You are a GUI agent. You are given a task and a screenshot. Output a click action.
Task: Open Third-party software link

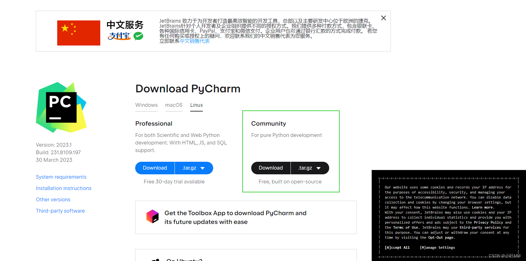tap(60, 211)
